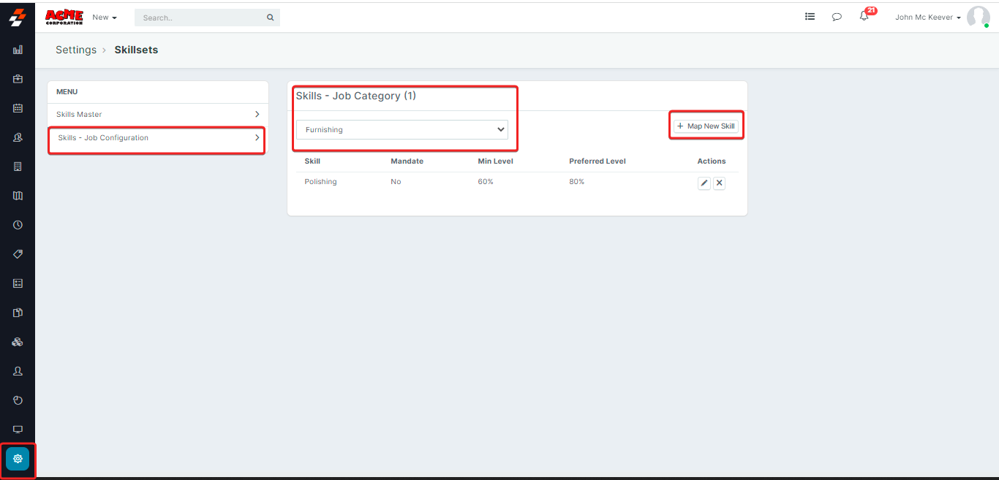Click the Preferred Level column header
The width and height of the screenshot is (999, 480).
[597, 161]
